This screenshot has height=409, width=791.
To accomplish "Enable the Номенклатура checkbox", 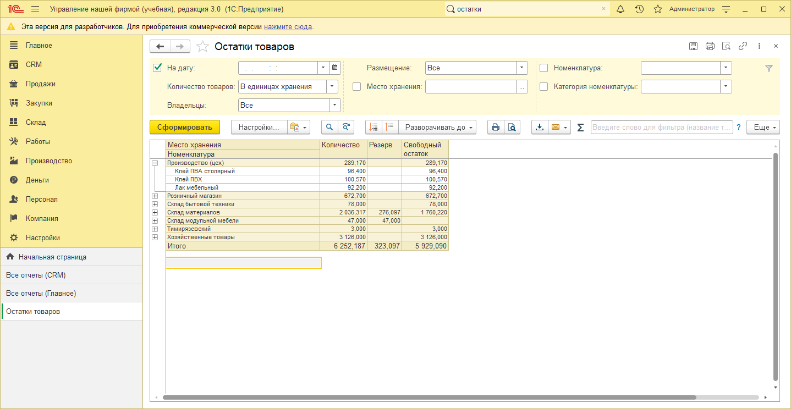I will 544,68.
